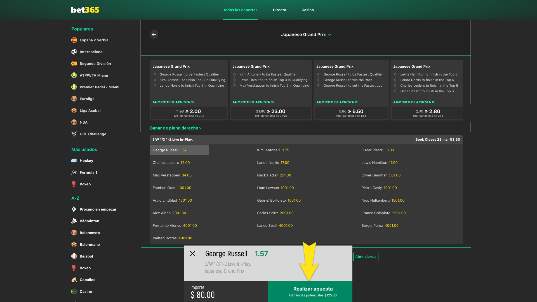Viewport: 537px width, 302px height.
Task: Open the Casino tab in top navigation
Action: pos(308,10)
